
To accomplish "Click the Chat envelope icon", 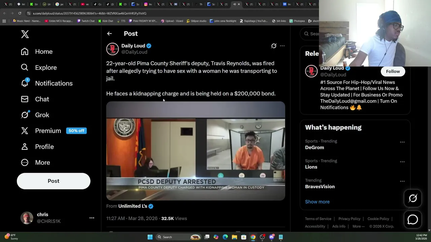I will point(25,99).
